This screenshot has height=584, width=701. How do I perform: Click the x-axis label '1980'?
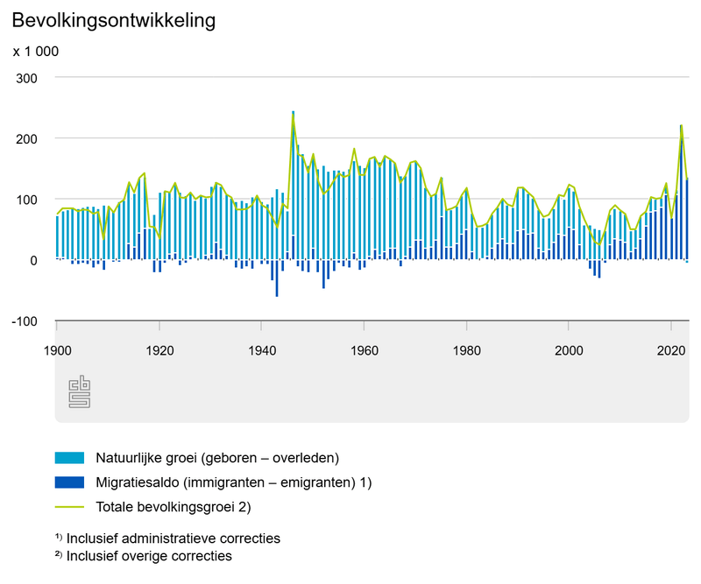coord(467,351)
